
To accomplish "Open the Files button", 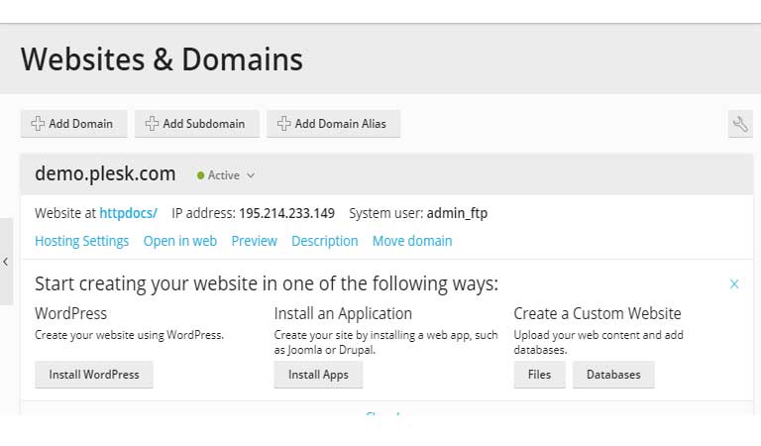I will click(539, 375).
